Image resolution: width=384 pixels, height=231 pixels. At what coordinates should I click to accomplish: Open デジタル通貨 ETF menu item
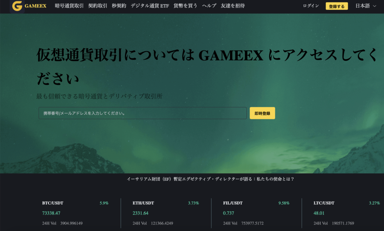point(150,6)
